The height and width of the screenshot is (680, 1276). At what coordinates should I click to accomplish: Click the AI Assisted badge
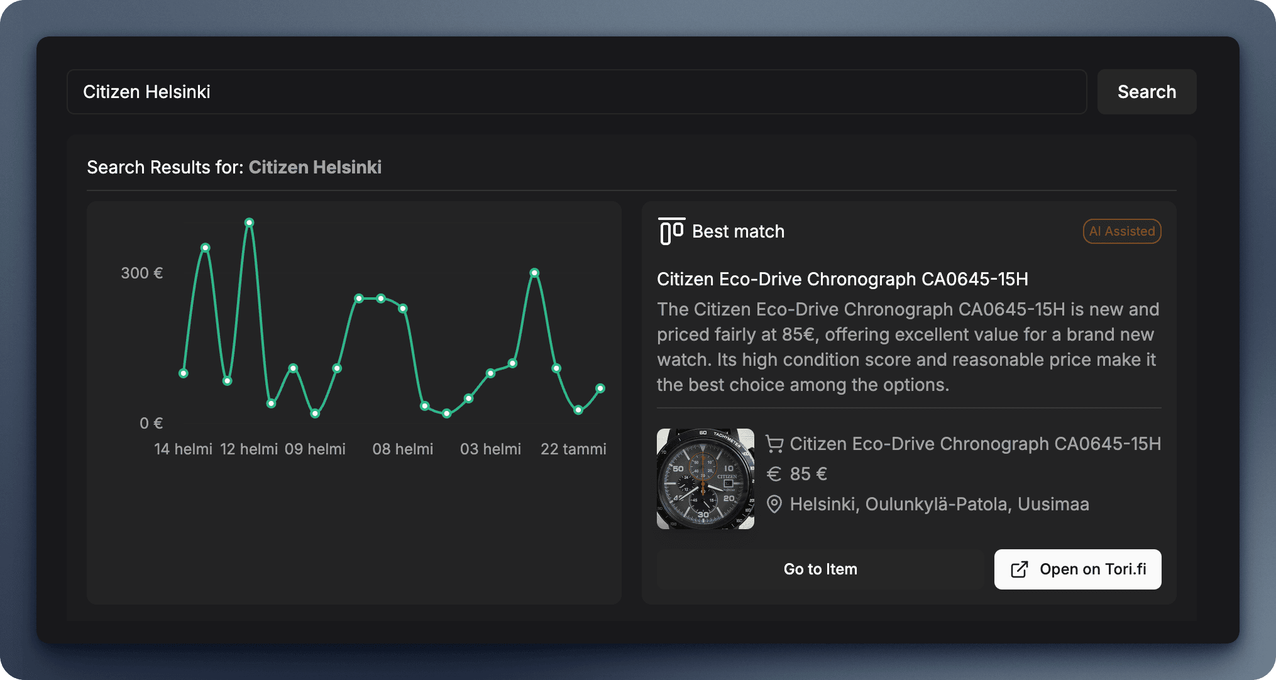[x=1121, y=231]
